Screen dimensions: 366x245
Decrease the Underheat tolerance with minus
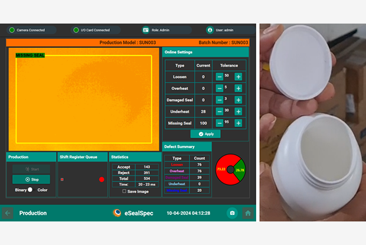(x=218, y=112)
